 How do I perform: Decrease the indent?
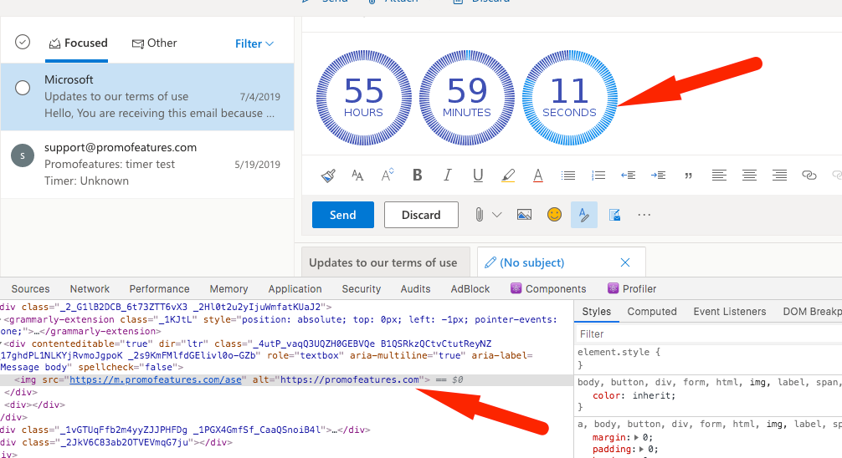629,176
